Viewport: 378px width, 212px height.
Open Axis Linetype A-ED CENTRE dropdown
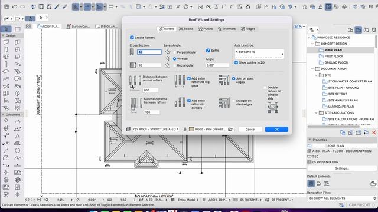[259, 54]
